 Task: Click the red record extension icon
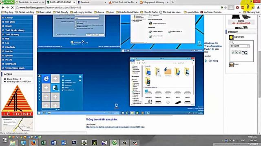(237, 8)
